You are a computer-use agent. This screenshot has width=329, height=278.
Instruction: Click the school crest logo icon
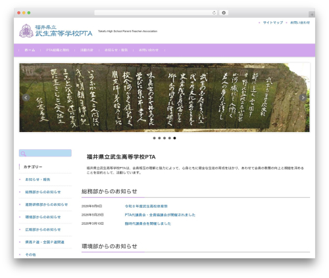click(26, 31)
